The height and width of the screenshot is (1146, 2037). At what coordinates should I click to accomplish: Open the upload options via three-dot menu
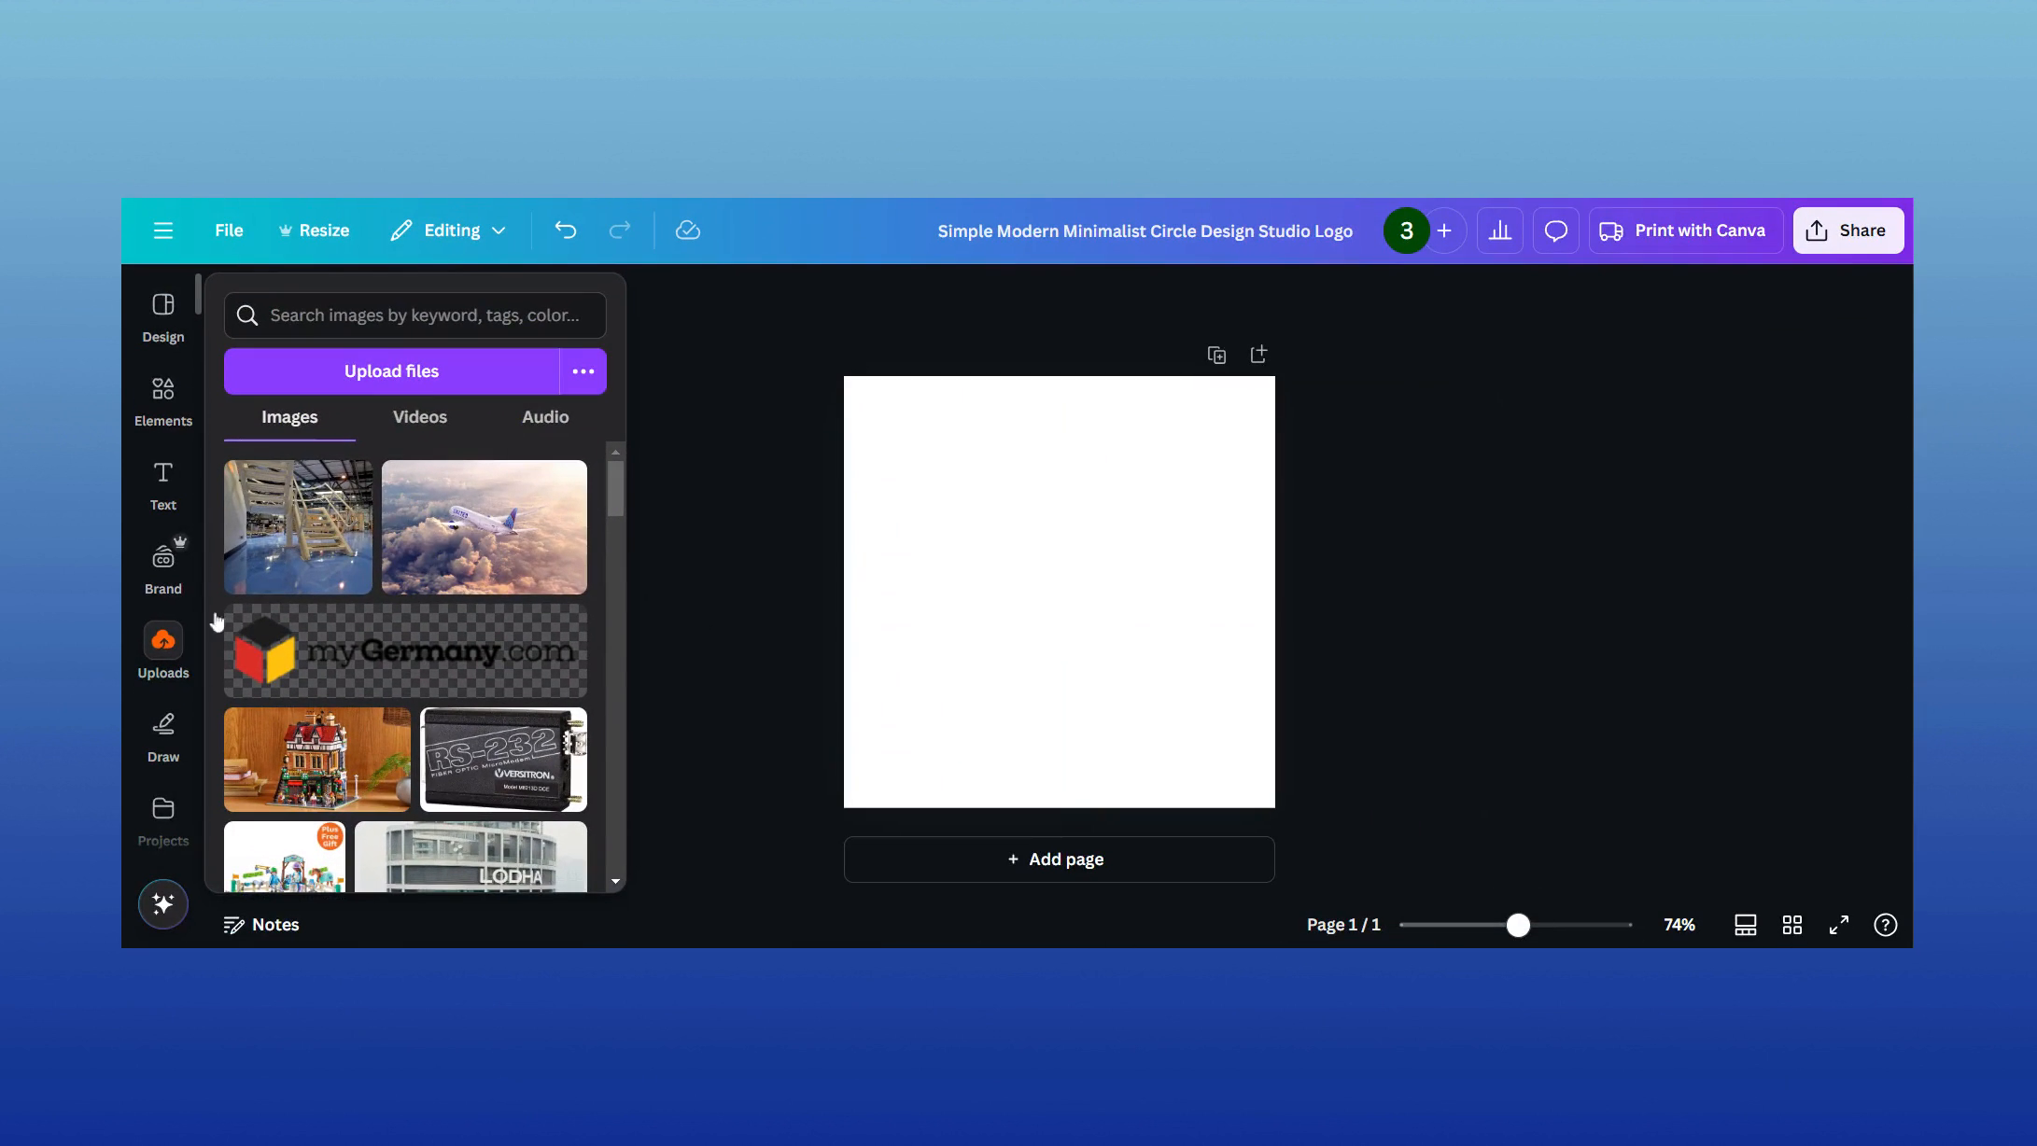(x=583, y=370)
